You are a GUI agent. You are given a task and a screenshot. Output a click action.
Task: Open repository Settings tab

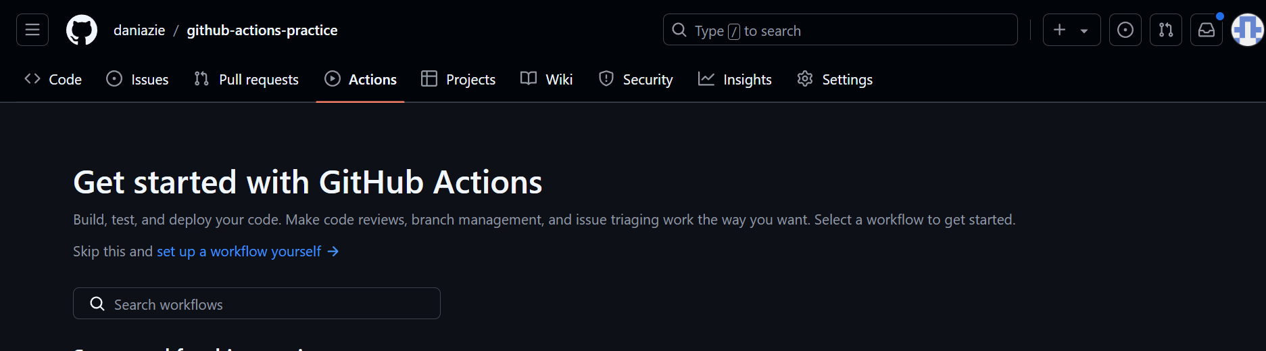[x=835, y=79]
